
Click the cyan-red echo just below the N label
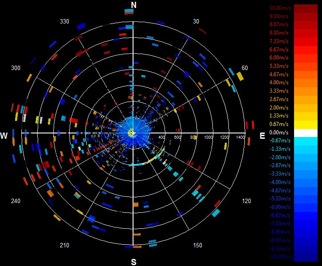pos(129,12)
